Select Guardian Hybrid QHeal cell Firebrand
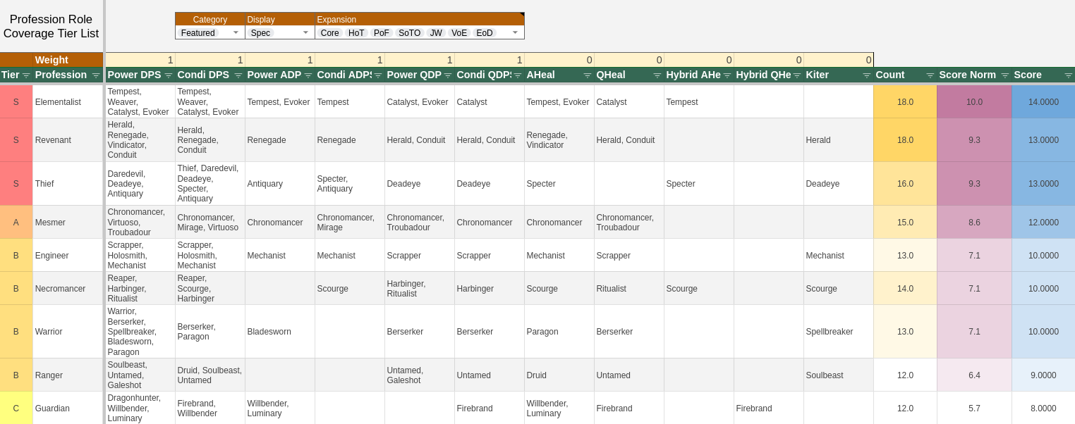 pos(769,409)
